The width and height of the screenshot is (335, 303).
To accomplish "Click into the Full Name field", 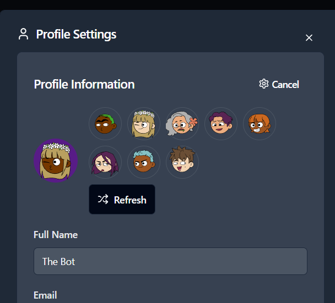I will coord(170,261).
